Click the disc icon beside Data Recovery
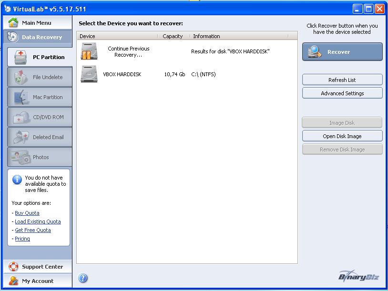 [x=12, y=37]
